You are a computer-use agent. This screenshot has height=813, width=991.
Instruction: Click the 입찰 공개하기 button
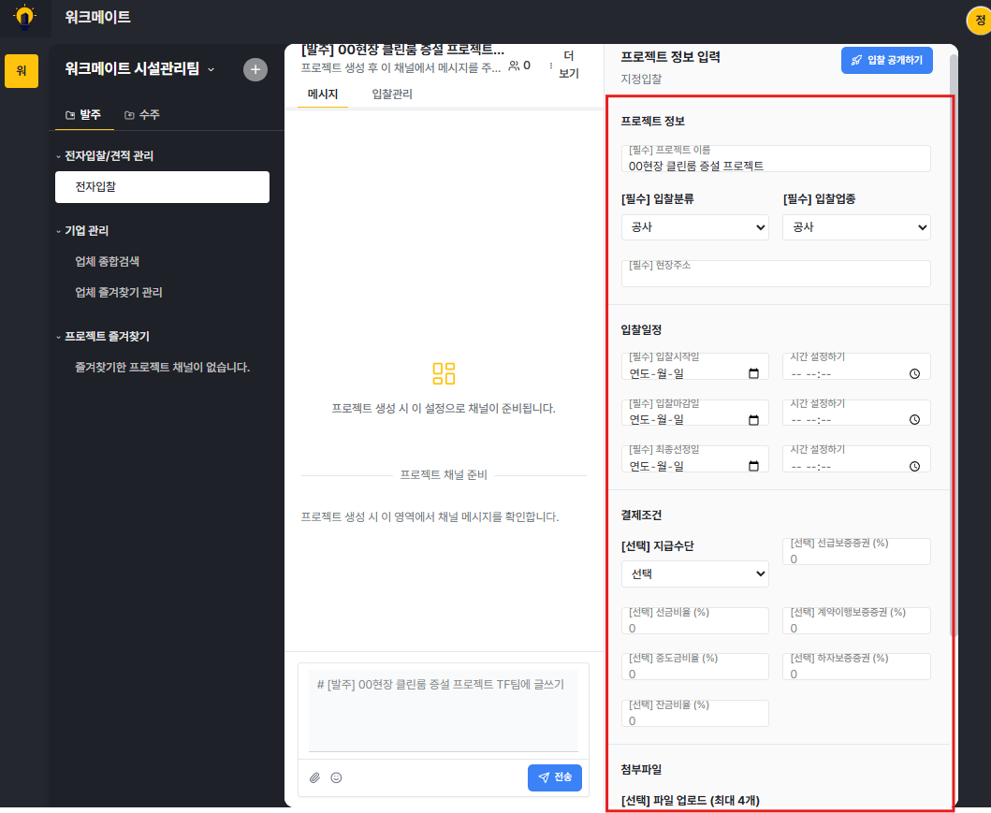click(x=887, y=60)
